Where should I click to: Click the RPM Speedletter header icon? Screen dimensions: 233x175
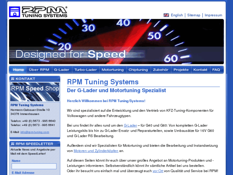click(x=12, y=144)
